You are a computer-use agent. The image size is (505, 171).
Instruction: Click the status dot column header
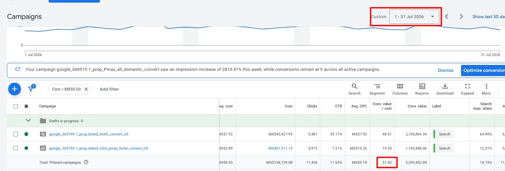click(x=26, y=106)
